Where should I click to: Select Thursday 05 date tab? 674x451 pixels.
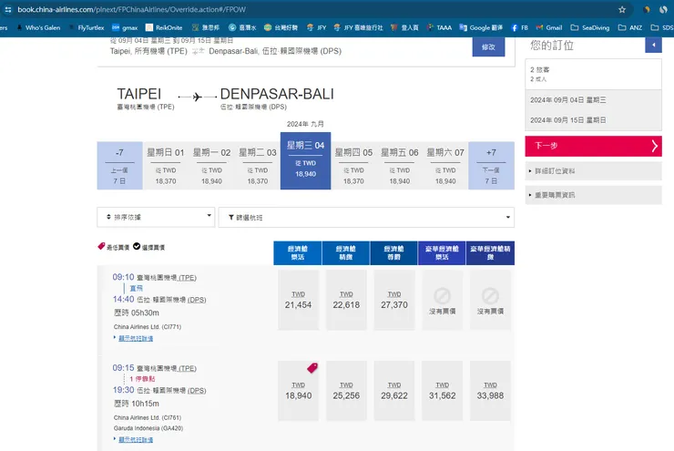pyautogui.click(x=353, y=166)
